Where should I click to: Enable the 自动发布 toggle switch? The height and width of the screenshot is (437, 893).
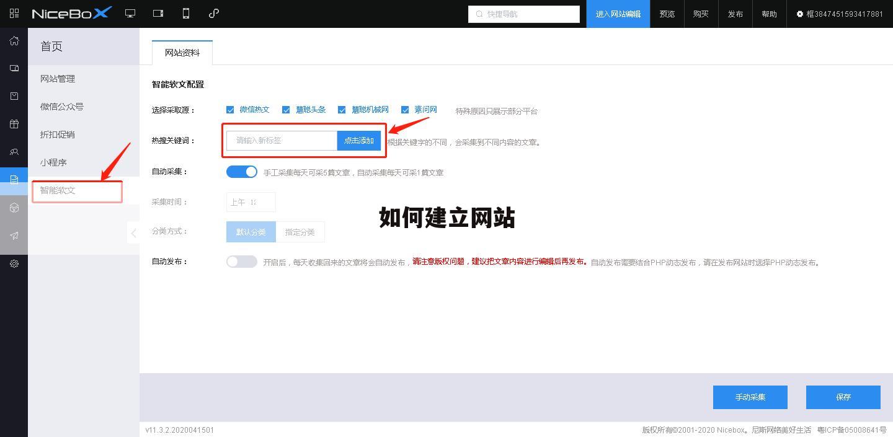pyautogui.click(x=242, y=261)
